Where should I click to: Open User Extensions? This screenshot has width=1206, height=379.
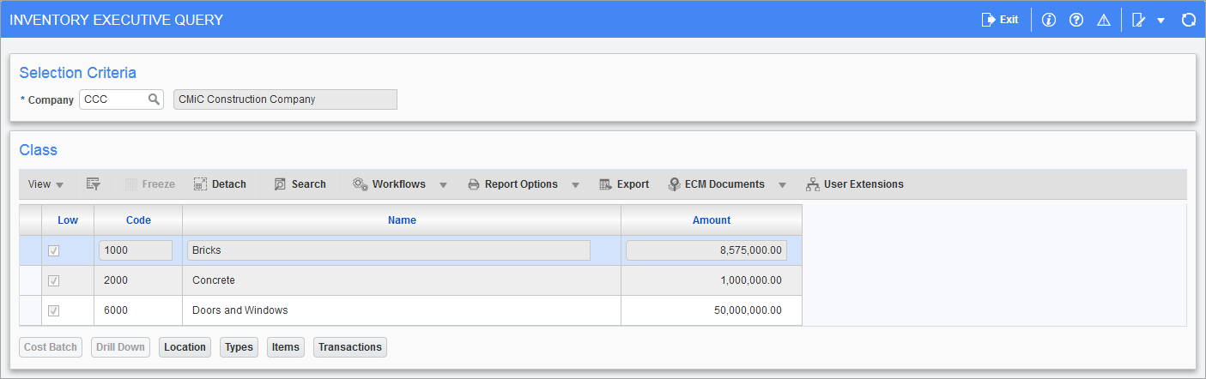click(x=854, y=184)
